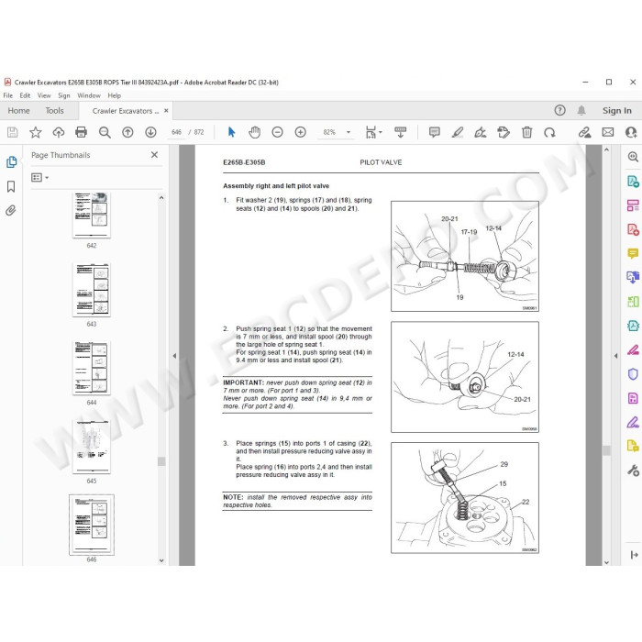
Task: Select page 646 thumbnail
Action: [x=92, y=525]
